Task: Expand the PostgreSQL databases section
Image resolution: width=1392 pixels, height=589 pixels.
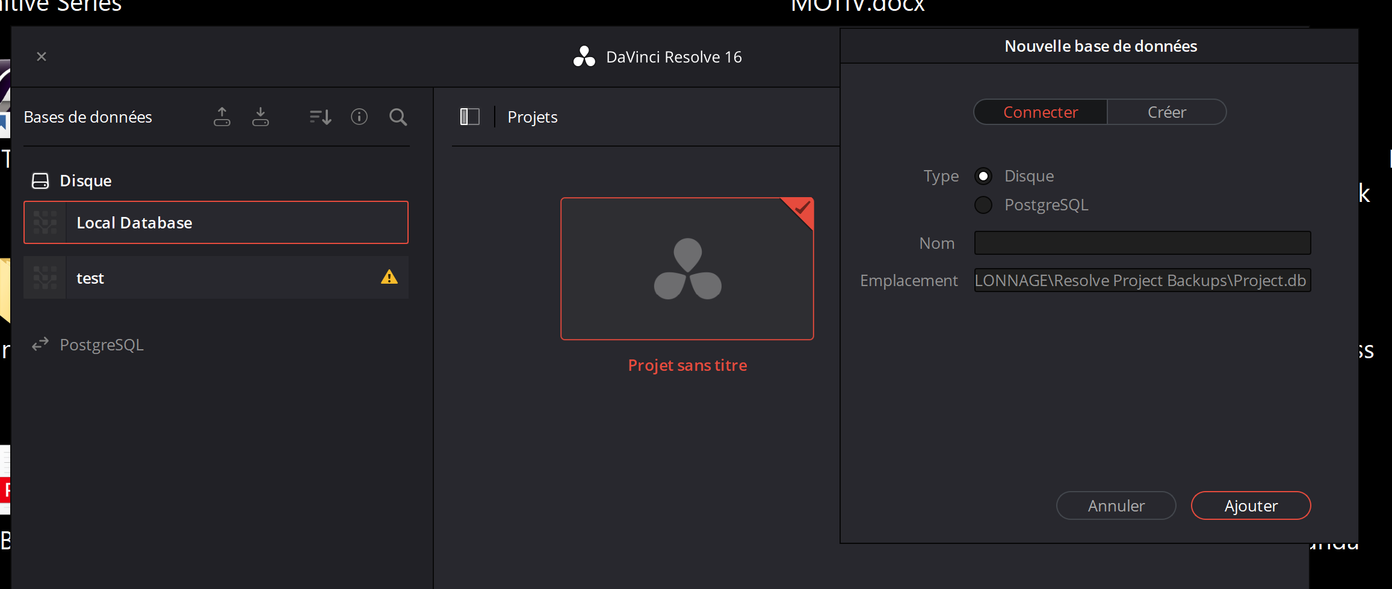Action: point(101,345)
